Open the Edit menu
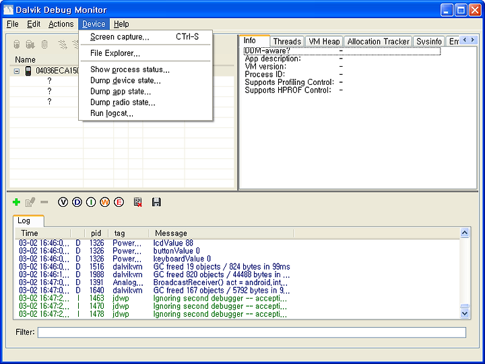Image resolution: width=485 pixels, height=364 pixels. (34, 24)
